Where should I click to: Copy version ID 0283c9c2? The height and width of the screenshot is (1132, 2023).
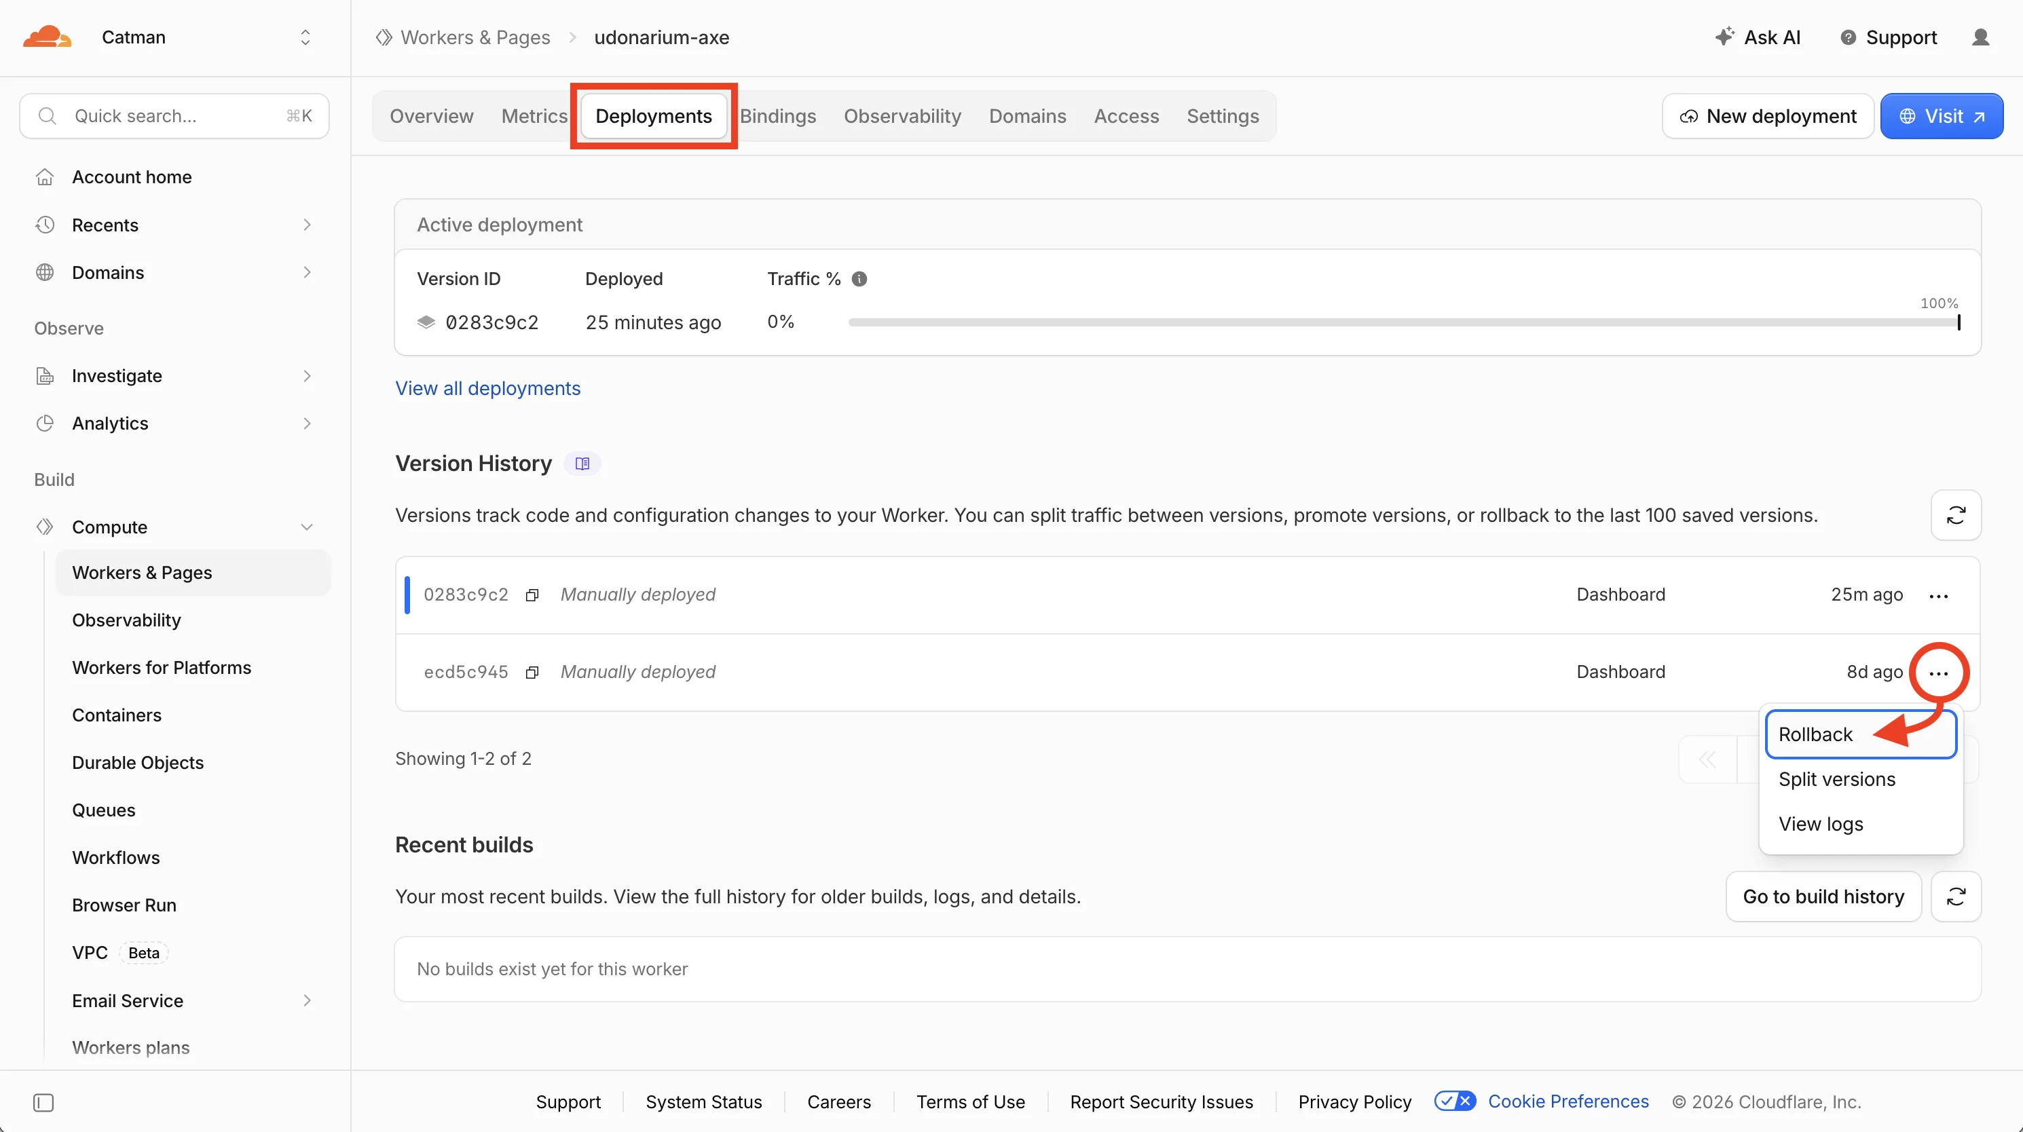pos(532,595)
